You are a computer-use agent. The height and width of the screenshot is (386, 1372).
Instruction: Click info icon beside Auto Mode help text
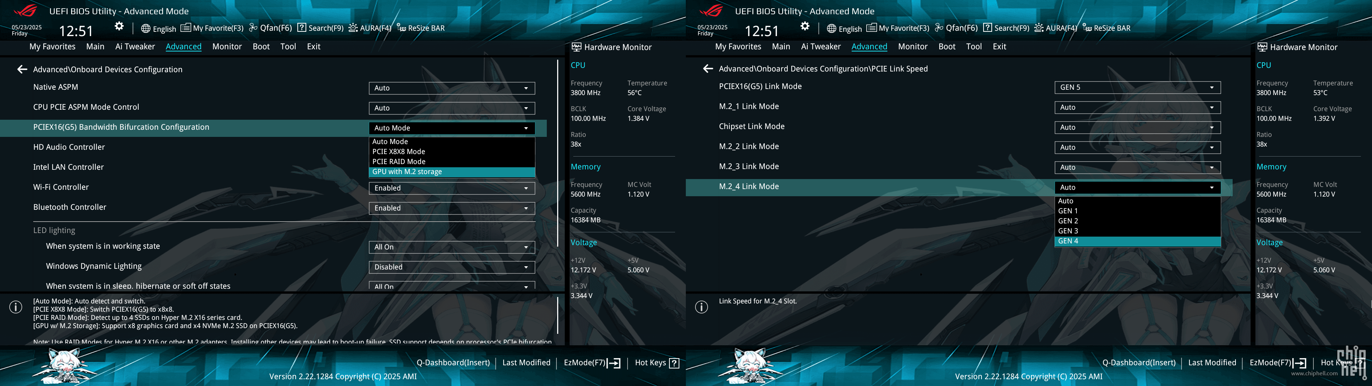click(16, 307)
